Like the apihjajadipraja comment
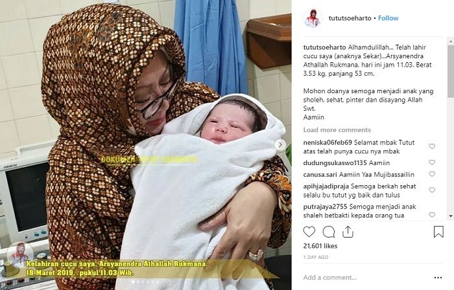The width and height of the screenshot is (454, 290). [432, 190]
